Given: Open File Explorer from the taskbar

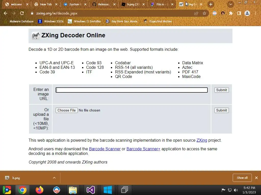Looking at the screenshot, I should point(73,190).
